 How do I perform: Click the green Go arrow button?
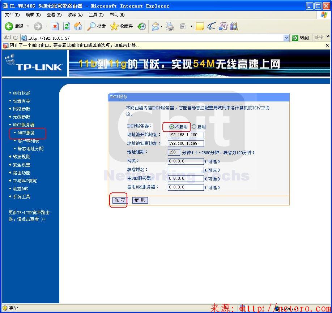coord(295,38)
